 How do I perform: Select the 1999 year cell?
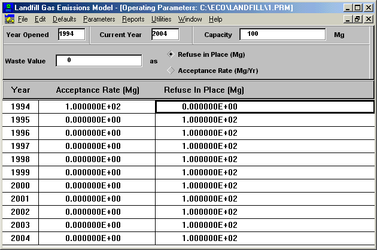[20, 172]
